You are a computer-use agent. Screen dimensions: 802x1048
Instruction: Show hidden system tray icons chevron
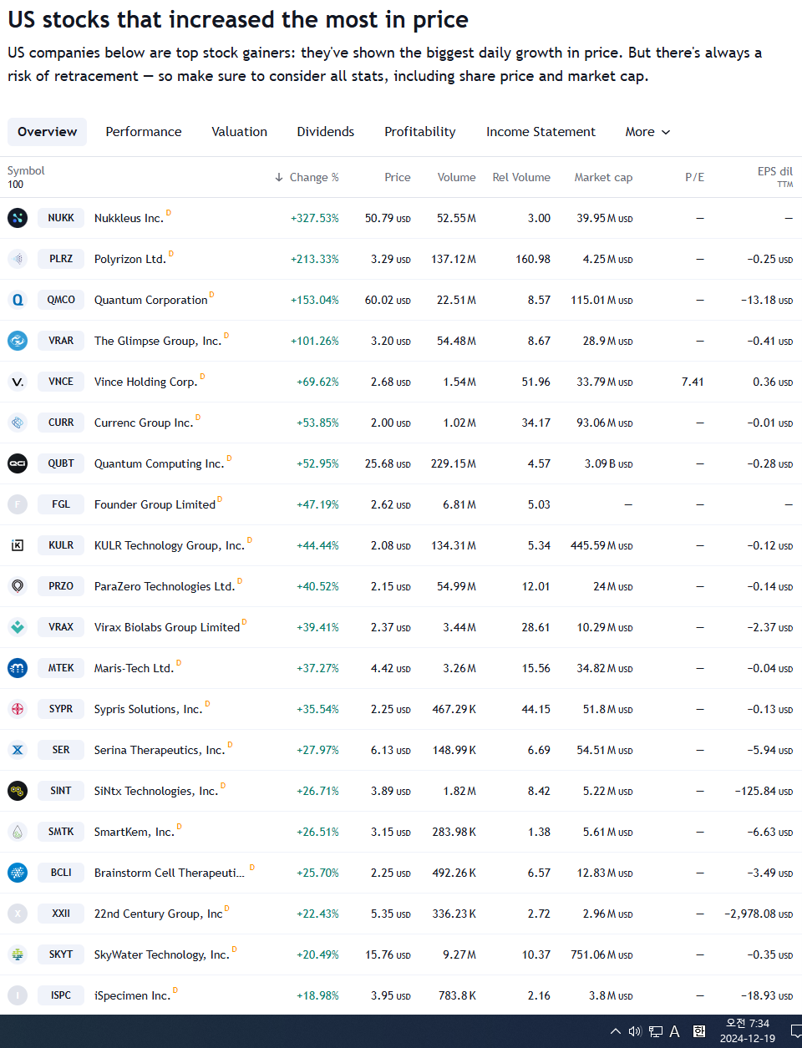tap(616, 1031)
